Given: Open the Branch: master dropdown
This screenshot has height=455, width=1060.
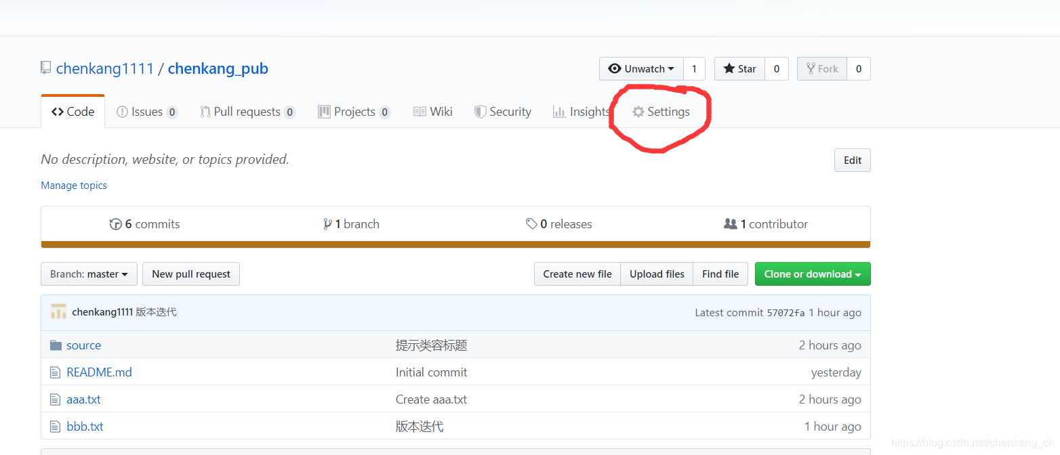Looking at the screenshot, I should (x=89, y=274).
